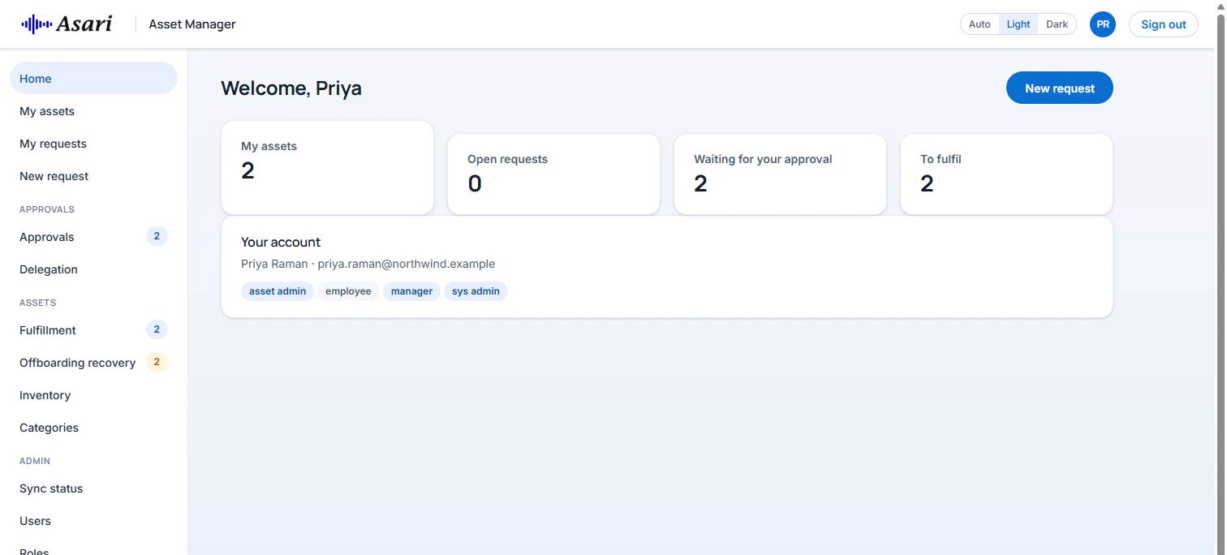Screen dimensions: 1227x555
Task: Click the Asset Manager title text
Action: (x=192, y=24)
